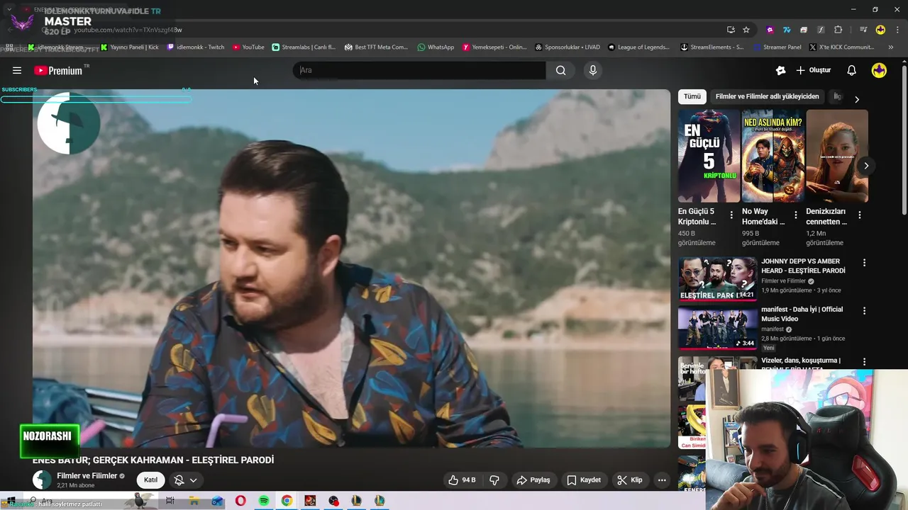Screen dimensions: 908x510
Task: Like the video with 94 B thumbs up
Action: click(462, 480)
